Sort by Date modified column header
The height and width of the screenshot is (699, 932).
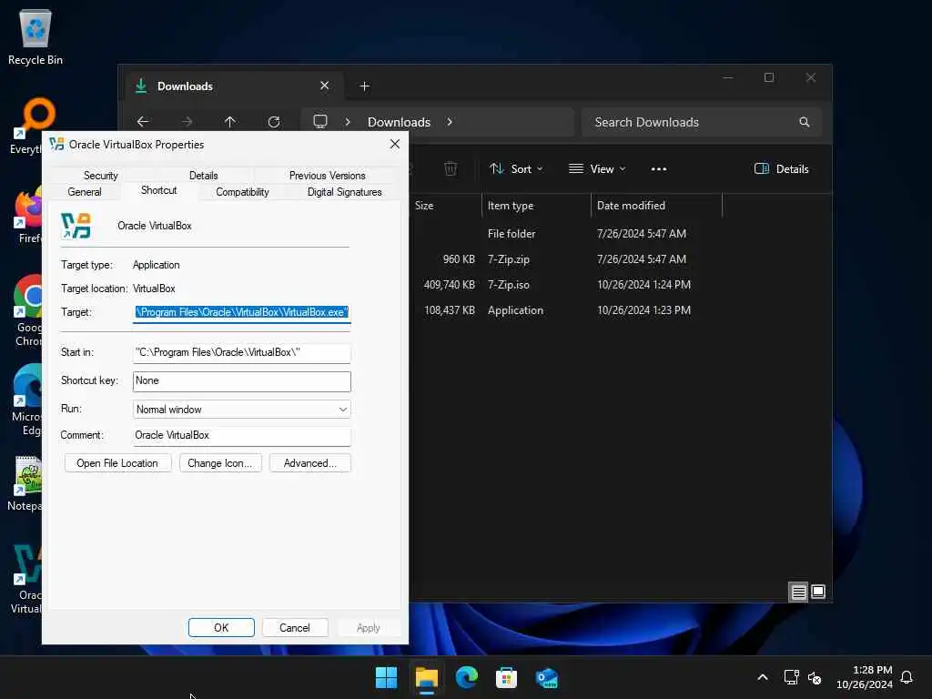click(x=656, y=206)
